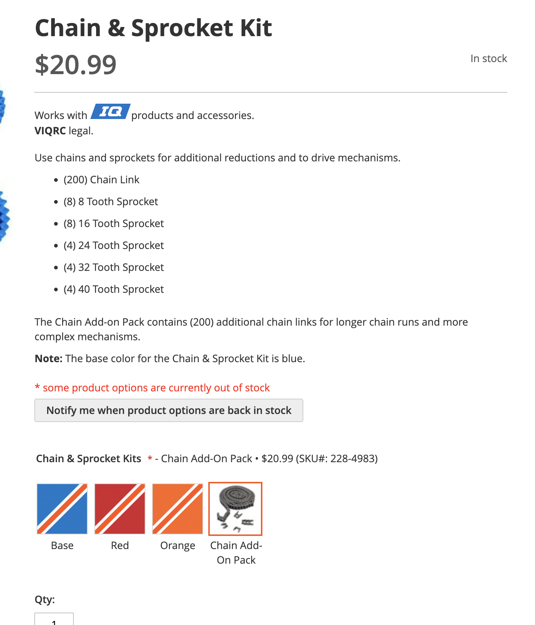Pick the Orange kit color swatch
Viewport: 535px width, 625px height.
coord(178,509)
